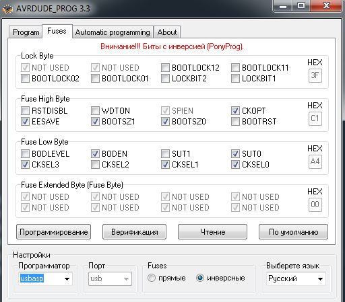Check the CKSEL2 fuse
Image resolution: width=345 pixels, height=302 pixels.
(x=95, y=165)
